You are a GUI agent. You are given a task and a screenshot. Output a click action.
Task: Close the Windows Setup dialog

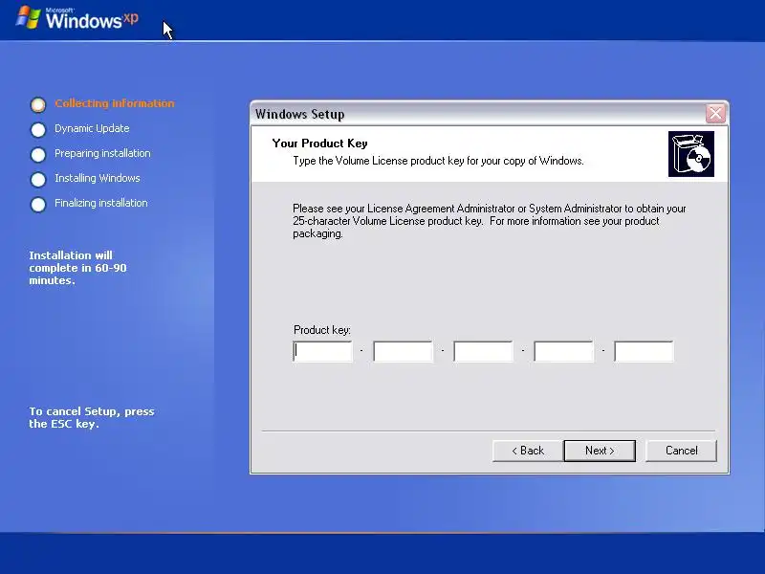coord(715,114)
